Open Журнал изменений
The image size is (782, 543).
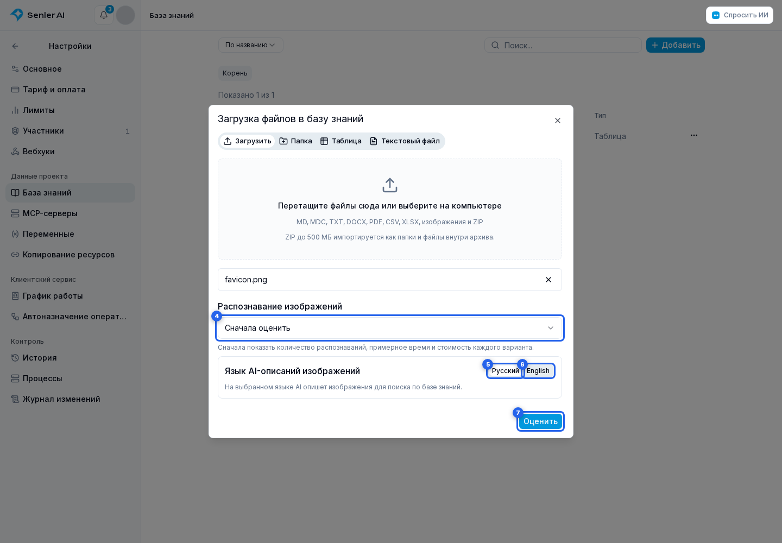(70, 399)
